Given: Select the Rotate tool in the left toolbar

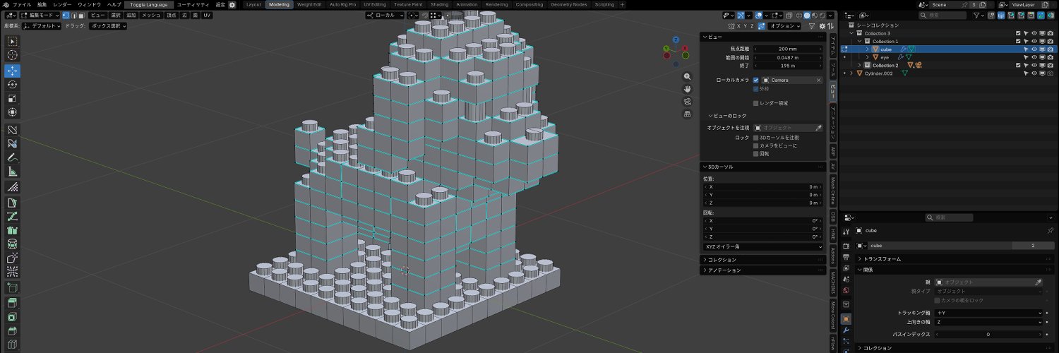Looking at the screenshot, I should (13, 84).
